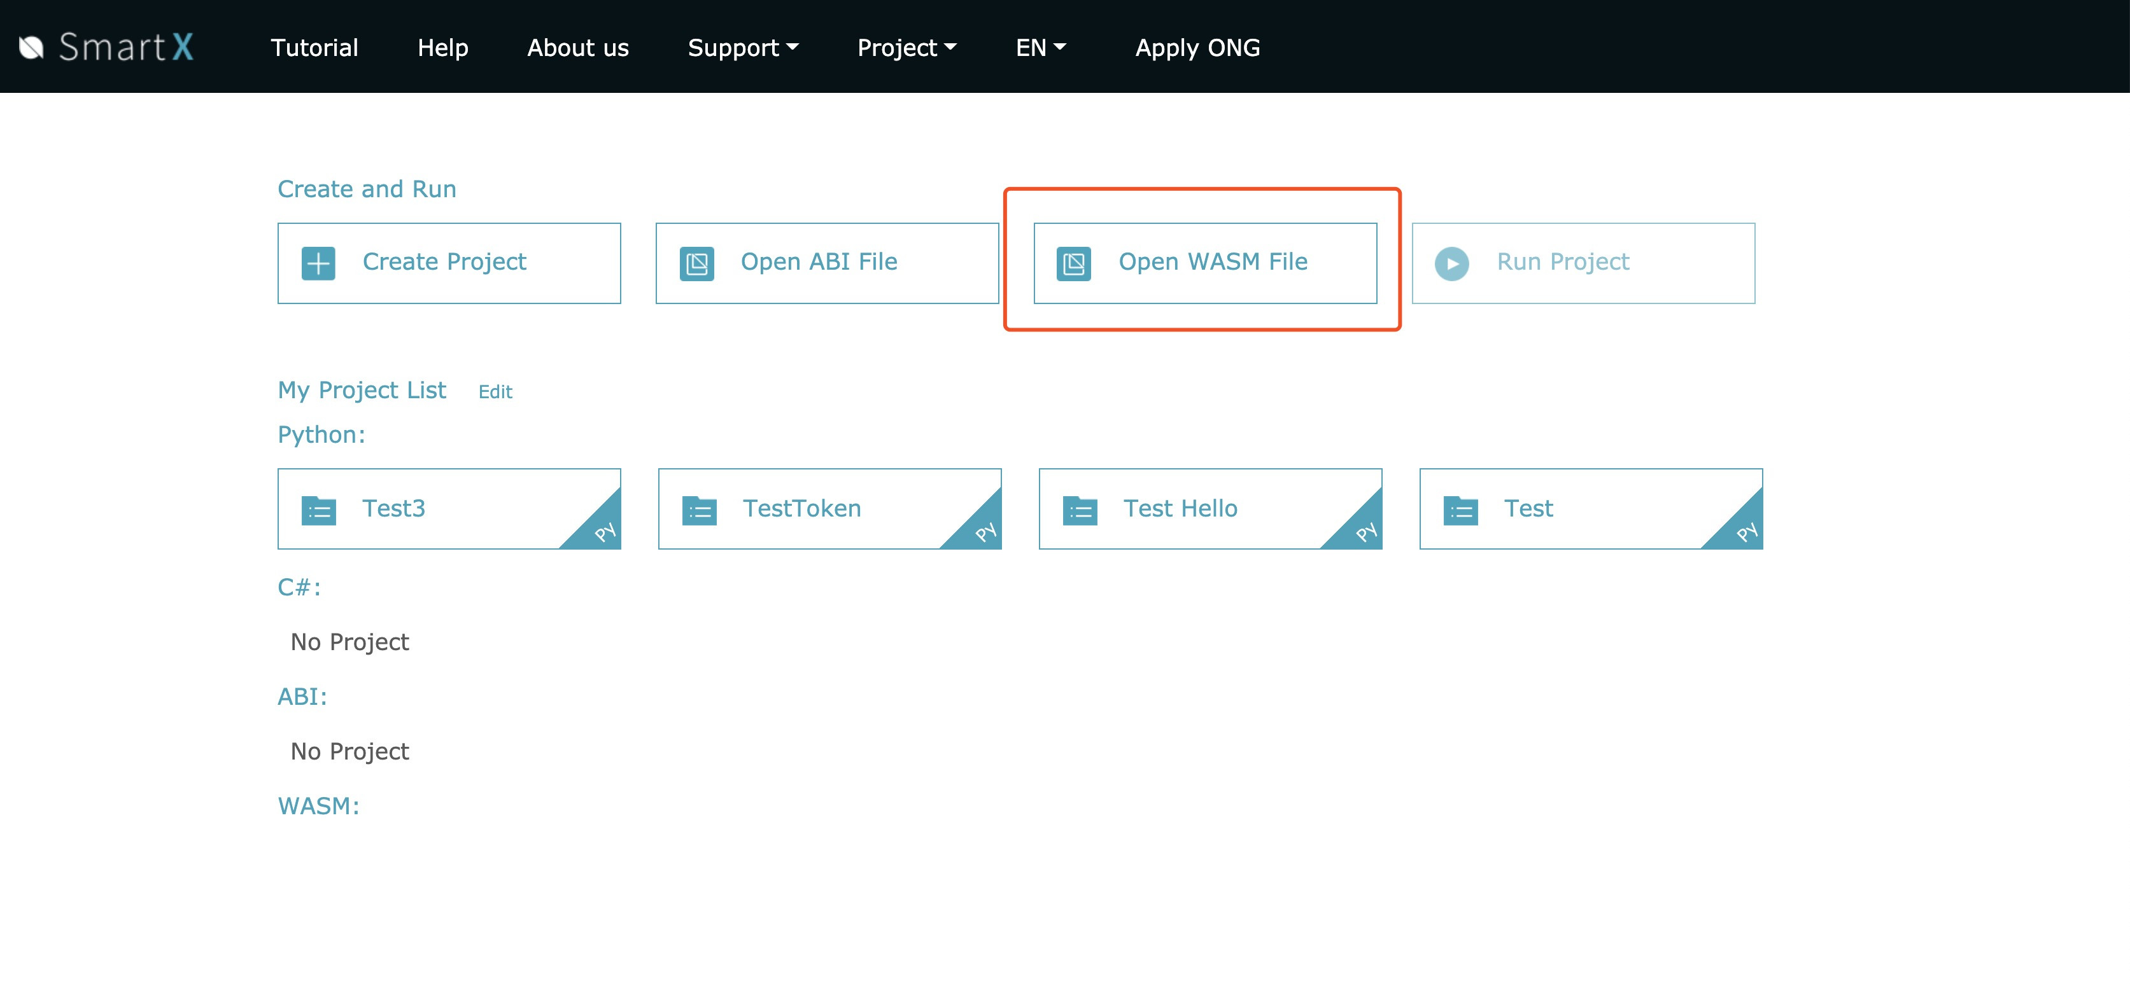Click the Run Project play icon
Image resolution: width=2130 pixels, height=986 pixels.
click(1451, 263)
